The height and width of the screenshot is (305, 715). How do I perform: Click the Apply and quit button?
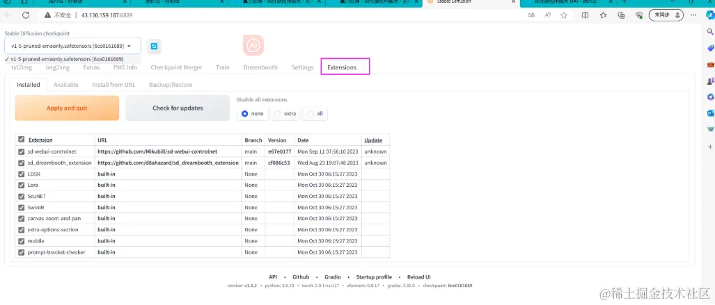coord(67,108)
